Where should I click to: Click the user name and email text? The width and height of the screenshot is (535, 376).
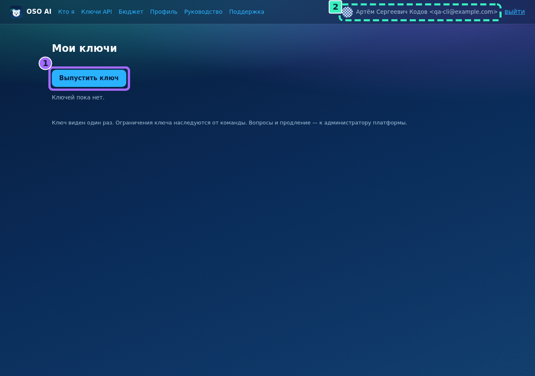tap(427, 12)
